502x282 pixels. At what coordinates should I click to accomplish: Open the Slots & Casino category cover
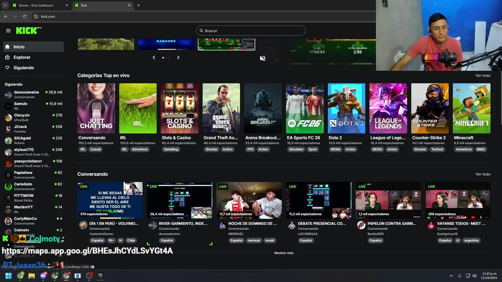180,108
